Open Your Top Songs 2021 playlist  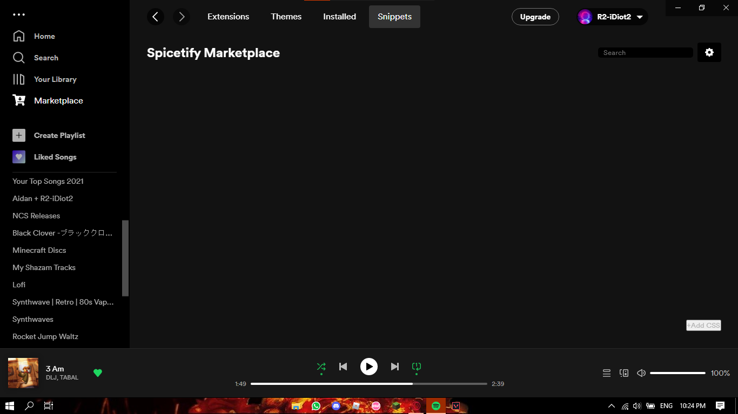pyautogui.click(x=48, y=181)
